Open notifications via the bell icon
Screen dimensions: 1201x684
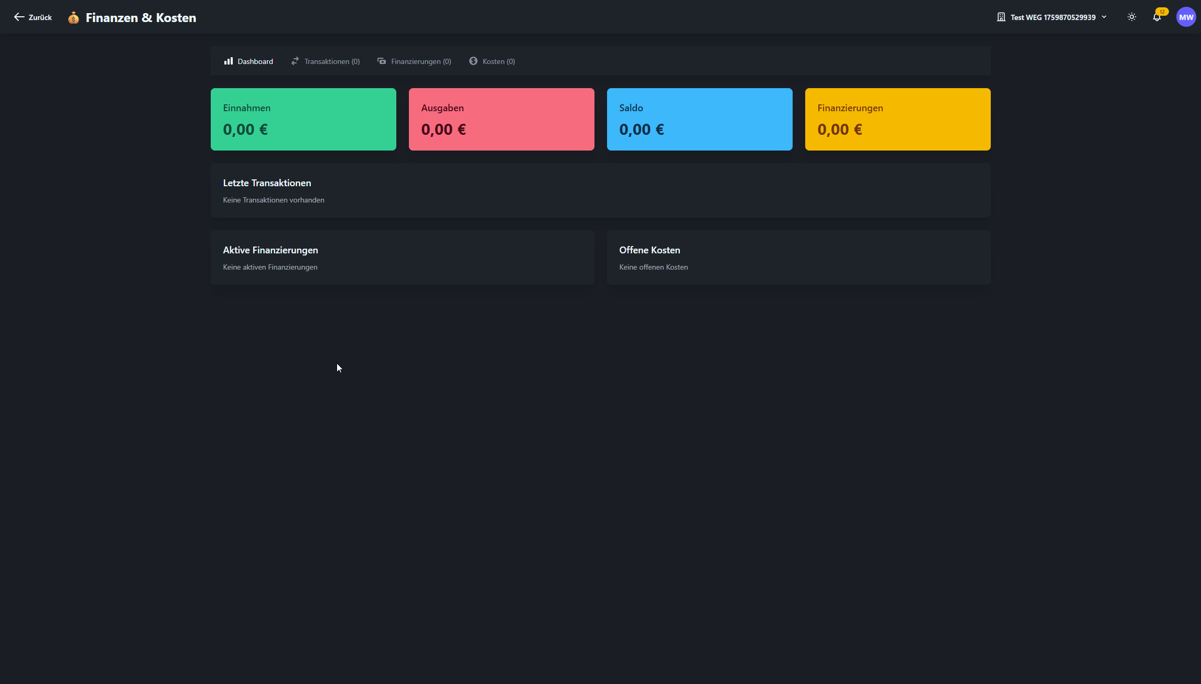coord(1156,18)
